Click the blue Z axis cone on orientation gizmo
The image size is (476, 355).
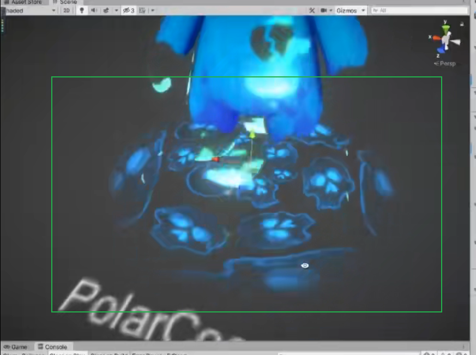[441, 50]
